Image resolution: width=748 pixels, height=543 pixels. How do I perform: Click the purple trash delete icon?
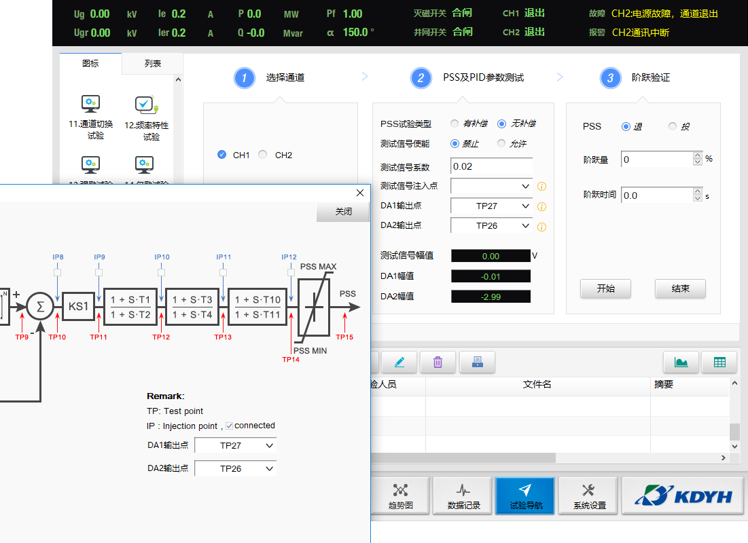(x=438, y=362)
